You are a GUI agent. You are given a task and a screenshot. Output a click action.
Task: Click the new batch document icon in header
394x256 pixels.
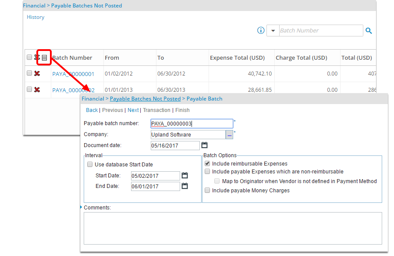point(44,58)
